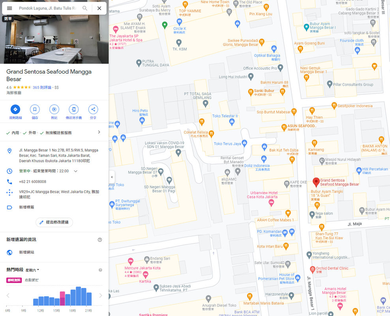Go to the previous day in popular times chart
This screenshot has height=316, width=390.
[8, 295]
